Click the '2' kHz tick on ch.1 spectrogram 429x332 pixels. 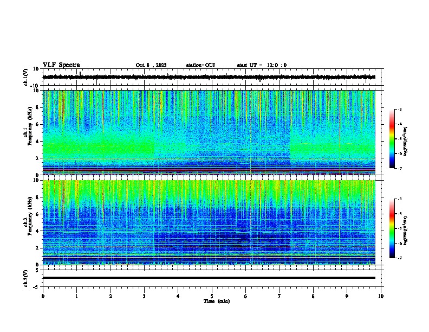point(38,158)
